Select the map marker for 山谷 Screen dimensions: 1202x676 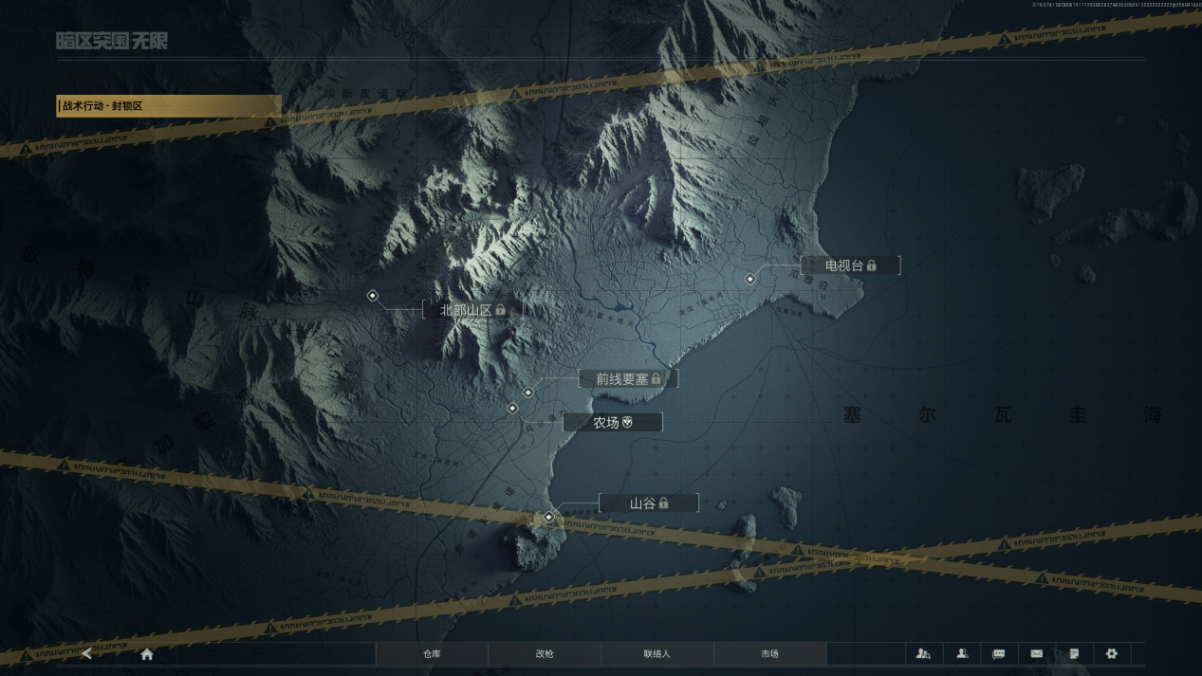549,517
